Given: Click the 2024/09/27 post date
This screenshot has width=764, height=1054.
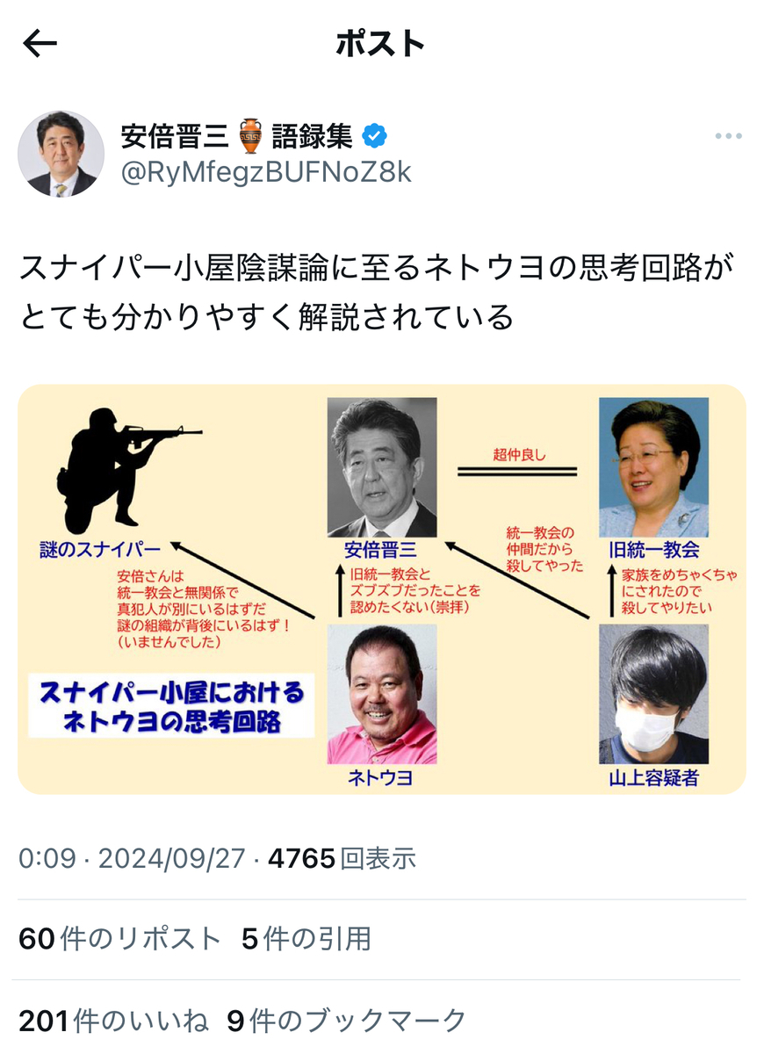Looking at the screenshot, I should tap(171, 858).
